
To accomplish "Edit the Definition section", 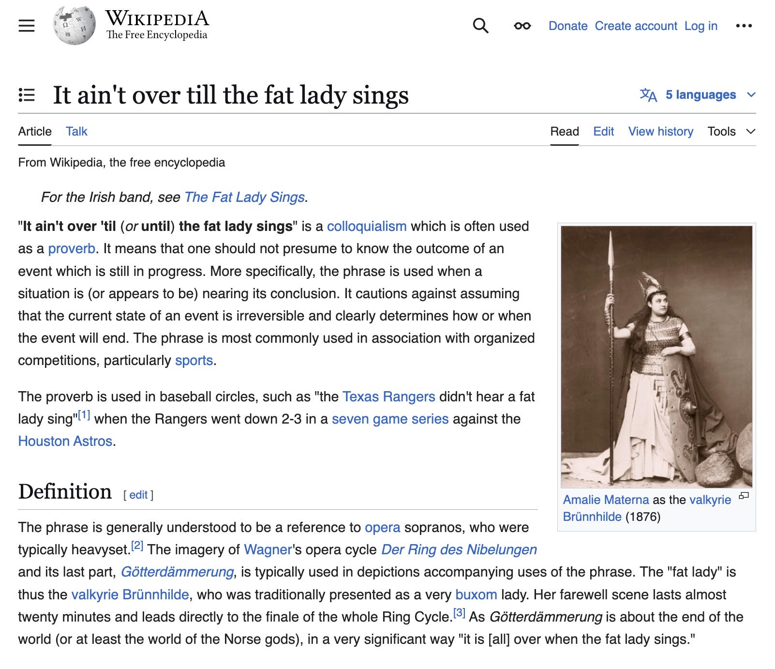I will tap(138, 495).
